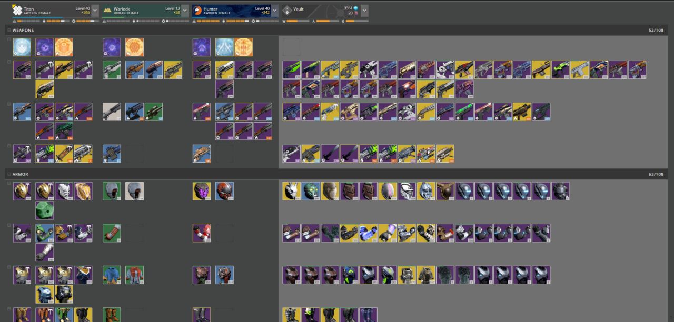Image resolution: width=674 pixels, height=322 pixels.
Task: Click Warlock's green sniper rifle
Action: click(153, 112)
